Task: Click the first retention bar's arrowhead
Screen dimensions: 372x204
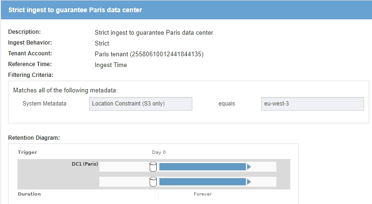Action: click(x=249, y=166)
